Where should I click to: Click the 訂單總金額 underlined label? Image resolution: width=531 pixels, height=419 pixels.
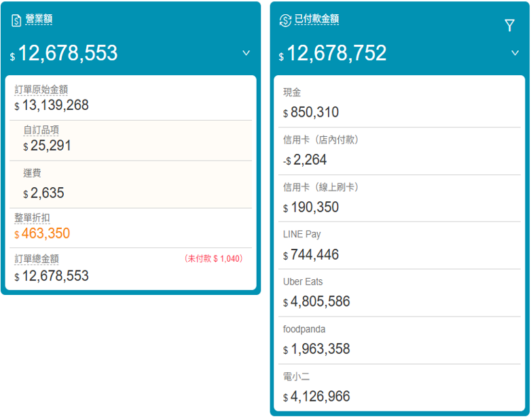coord(37,259)
